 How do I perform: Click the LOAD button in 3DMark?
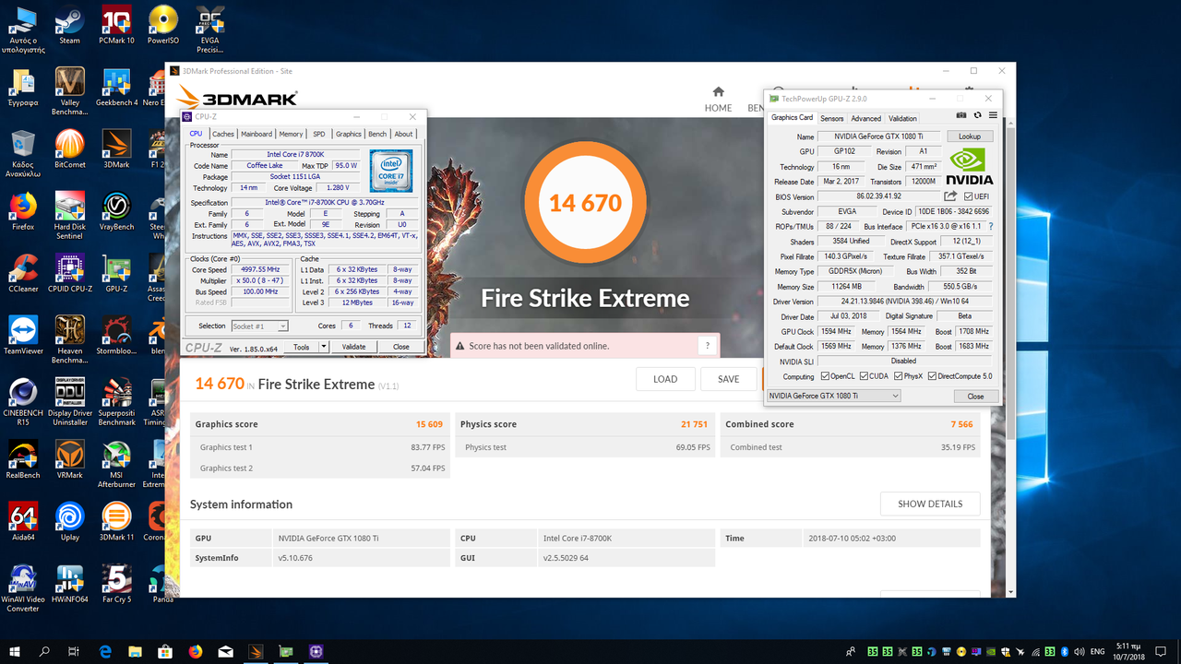[665, 379]
